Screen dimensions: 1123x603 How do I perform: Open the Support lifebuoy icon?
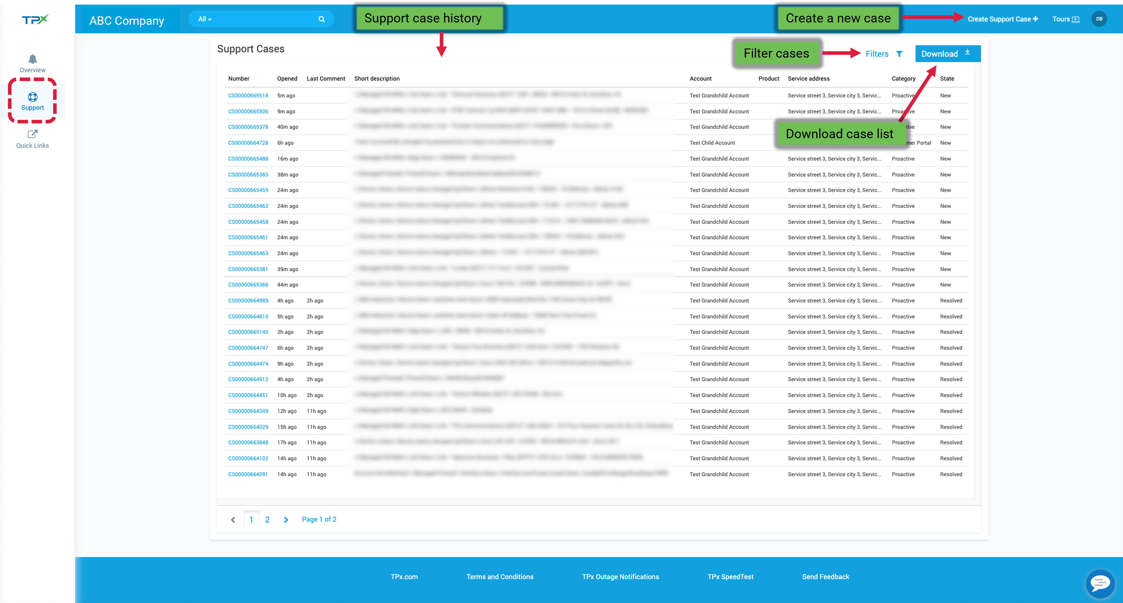tap(33, 97)
